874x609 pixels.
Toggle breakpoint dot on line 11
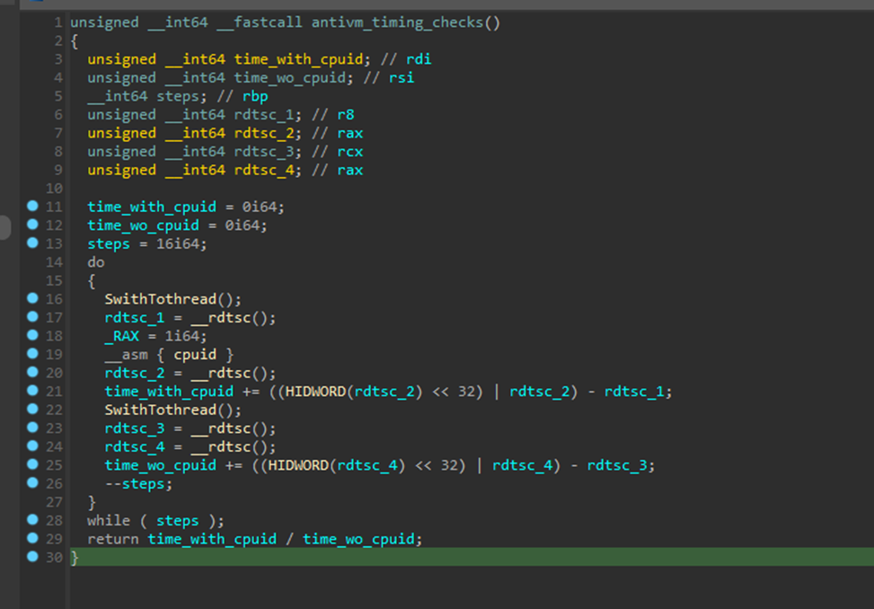tap(32, 207)
